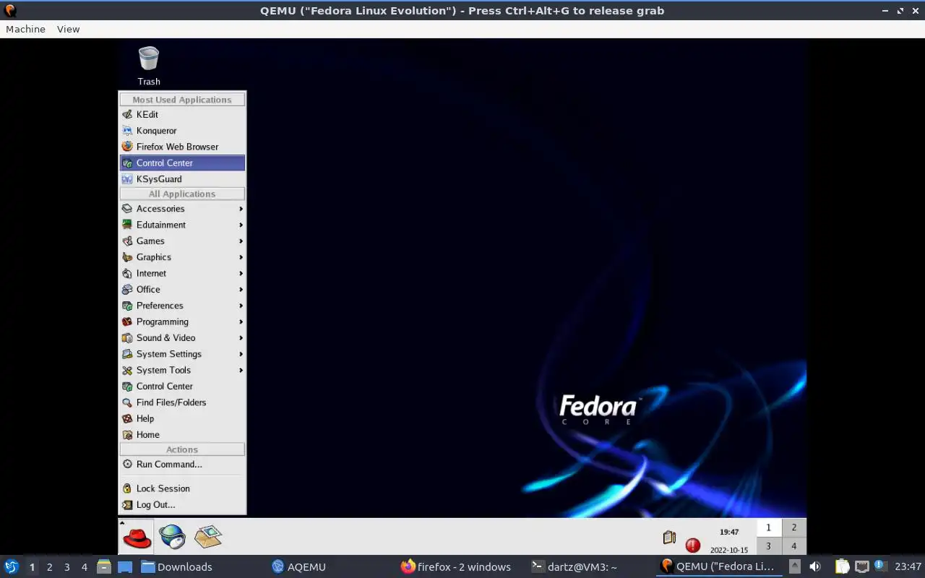Expand the Sound & Video submenu
Image resolution: width=925 pixels, height=578 pixels.
click(182, 338)
